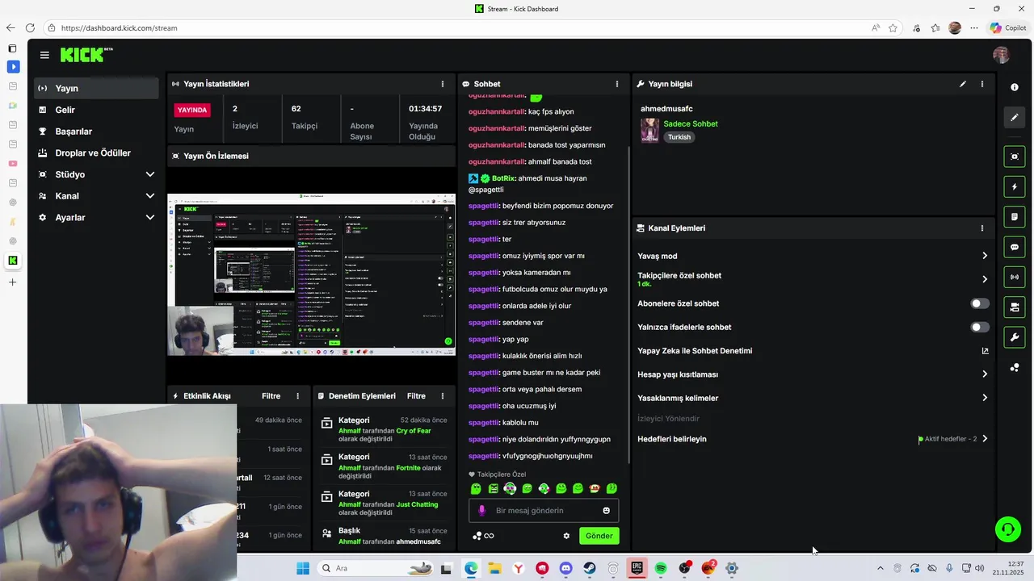Open the info icon in right sidebar

click(1015, 87)
